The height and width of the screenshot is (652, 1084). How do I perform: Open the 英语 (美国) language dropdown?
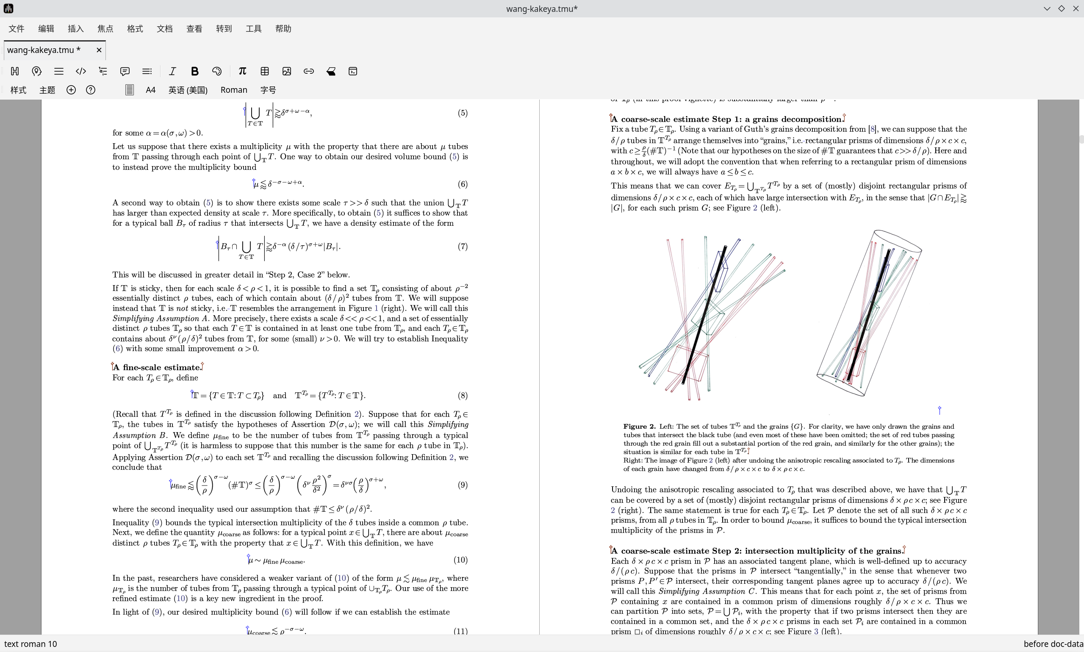(x=188, y=90)
